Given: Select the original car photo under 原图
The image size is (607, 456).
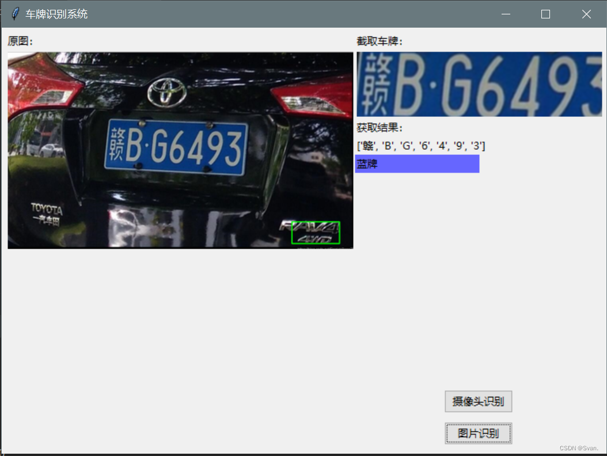Looking at the screenshot, I should pos(180,150).
